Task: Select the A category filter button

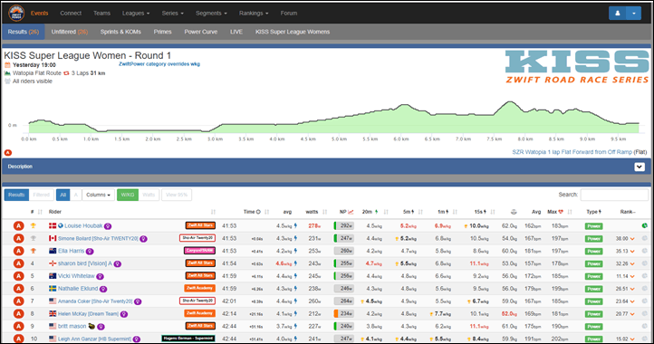Action: tap(75, 195)
